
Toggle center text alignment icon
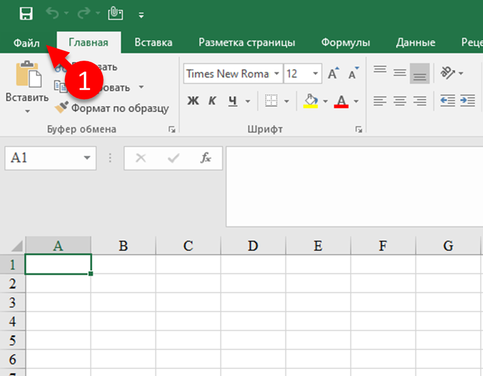click(x=400, y=100)
